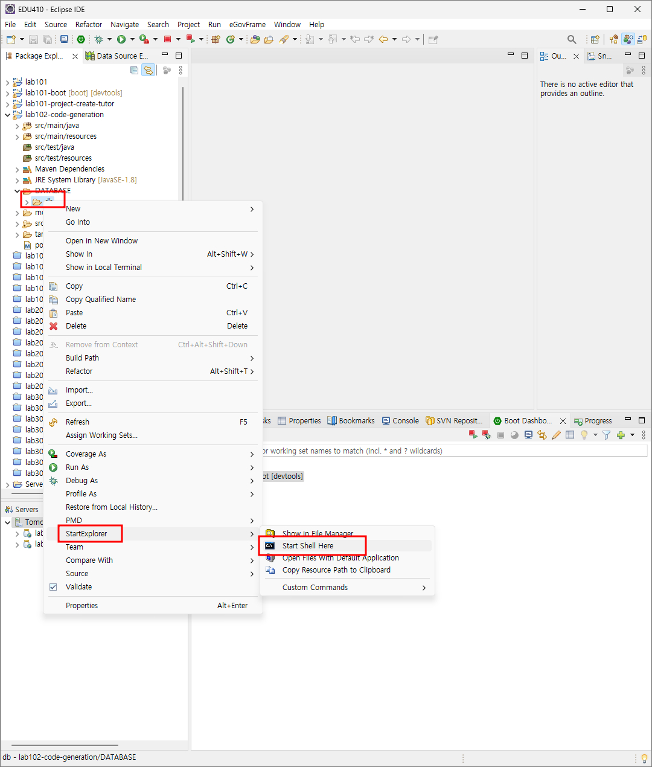Select StartExplorer in context menu
652x767 pixels.
pyautogui.click(x=153, y=534)
